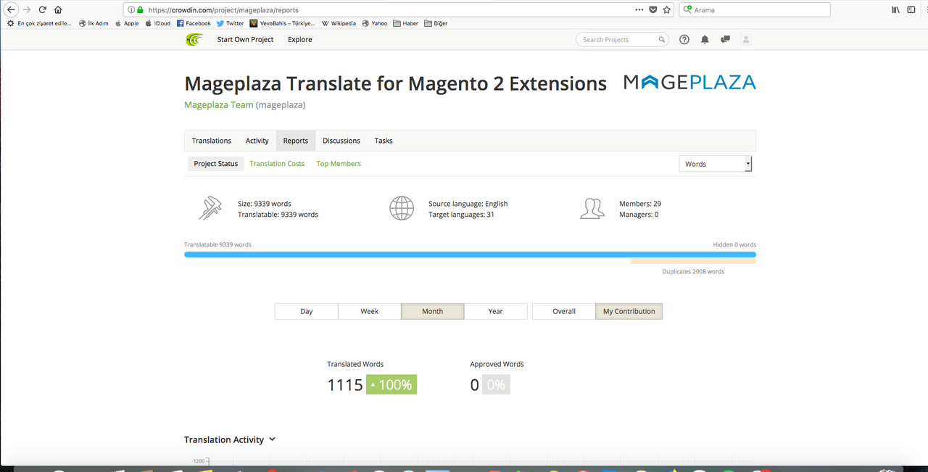Toggle the browser sidebar icon

coord(912,10)
